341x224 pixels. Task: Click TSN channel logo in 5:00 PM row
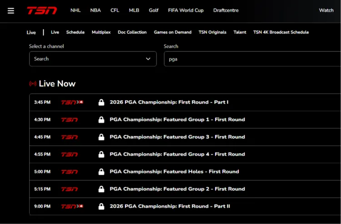tap(70, 172)
